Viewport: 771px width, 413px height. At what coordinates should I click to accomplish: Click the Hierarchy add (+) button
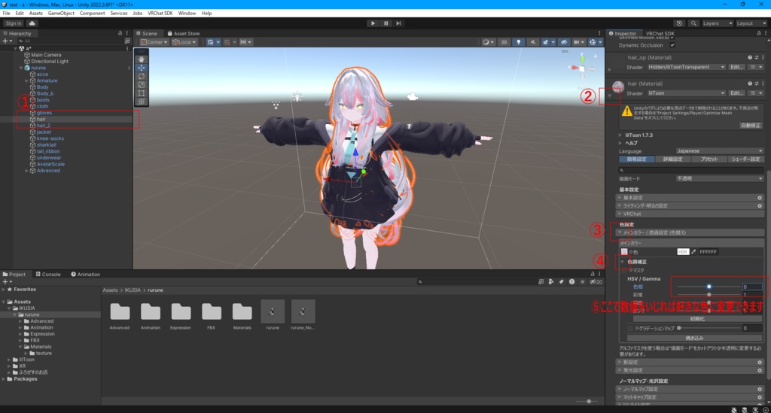click(x=6, y=41)
